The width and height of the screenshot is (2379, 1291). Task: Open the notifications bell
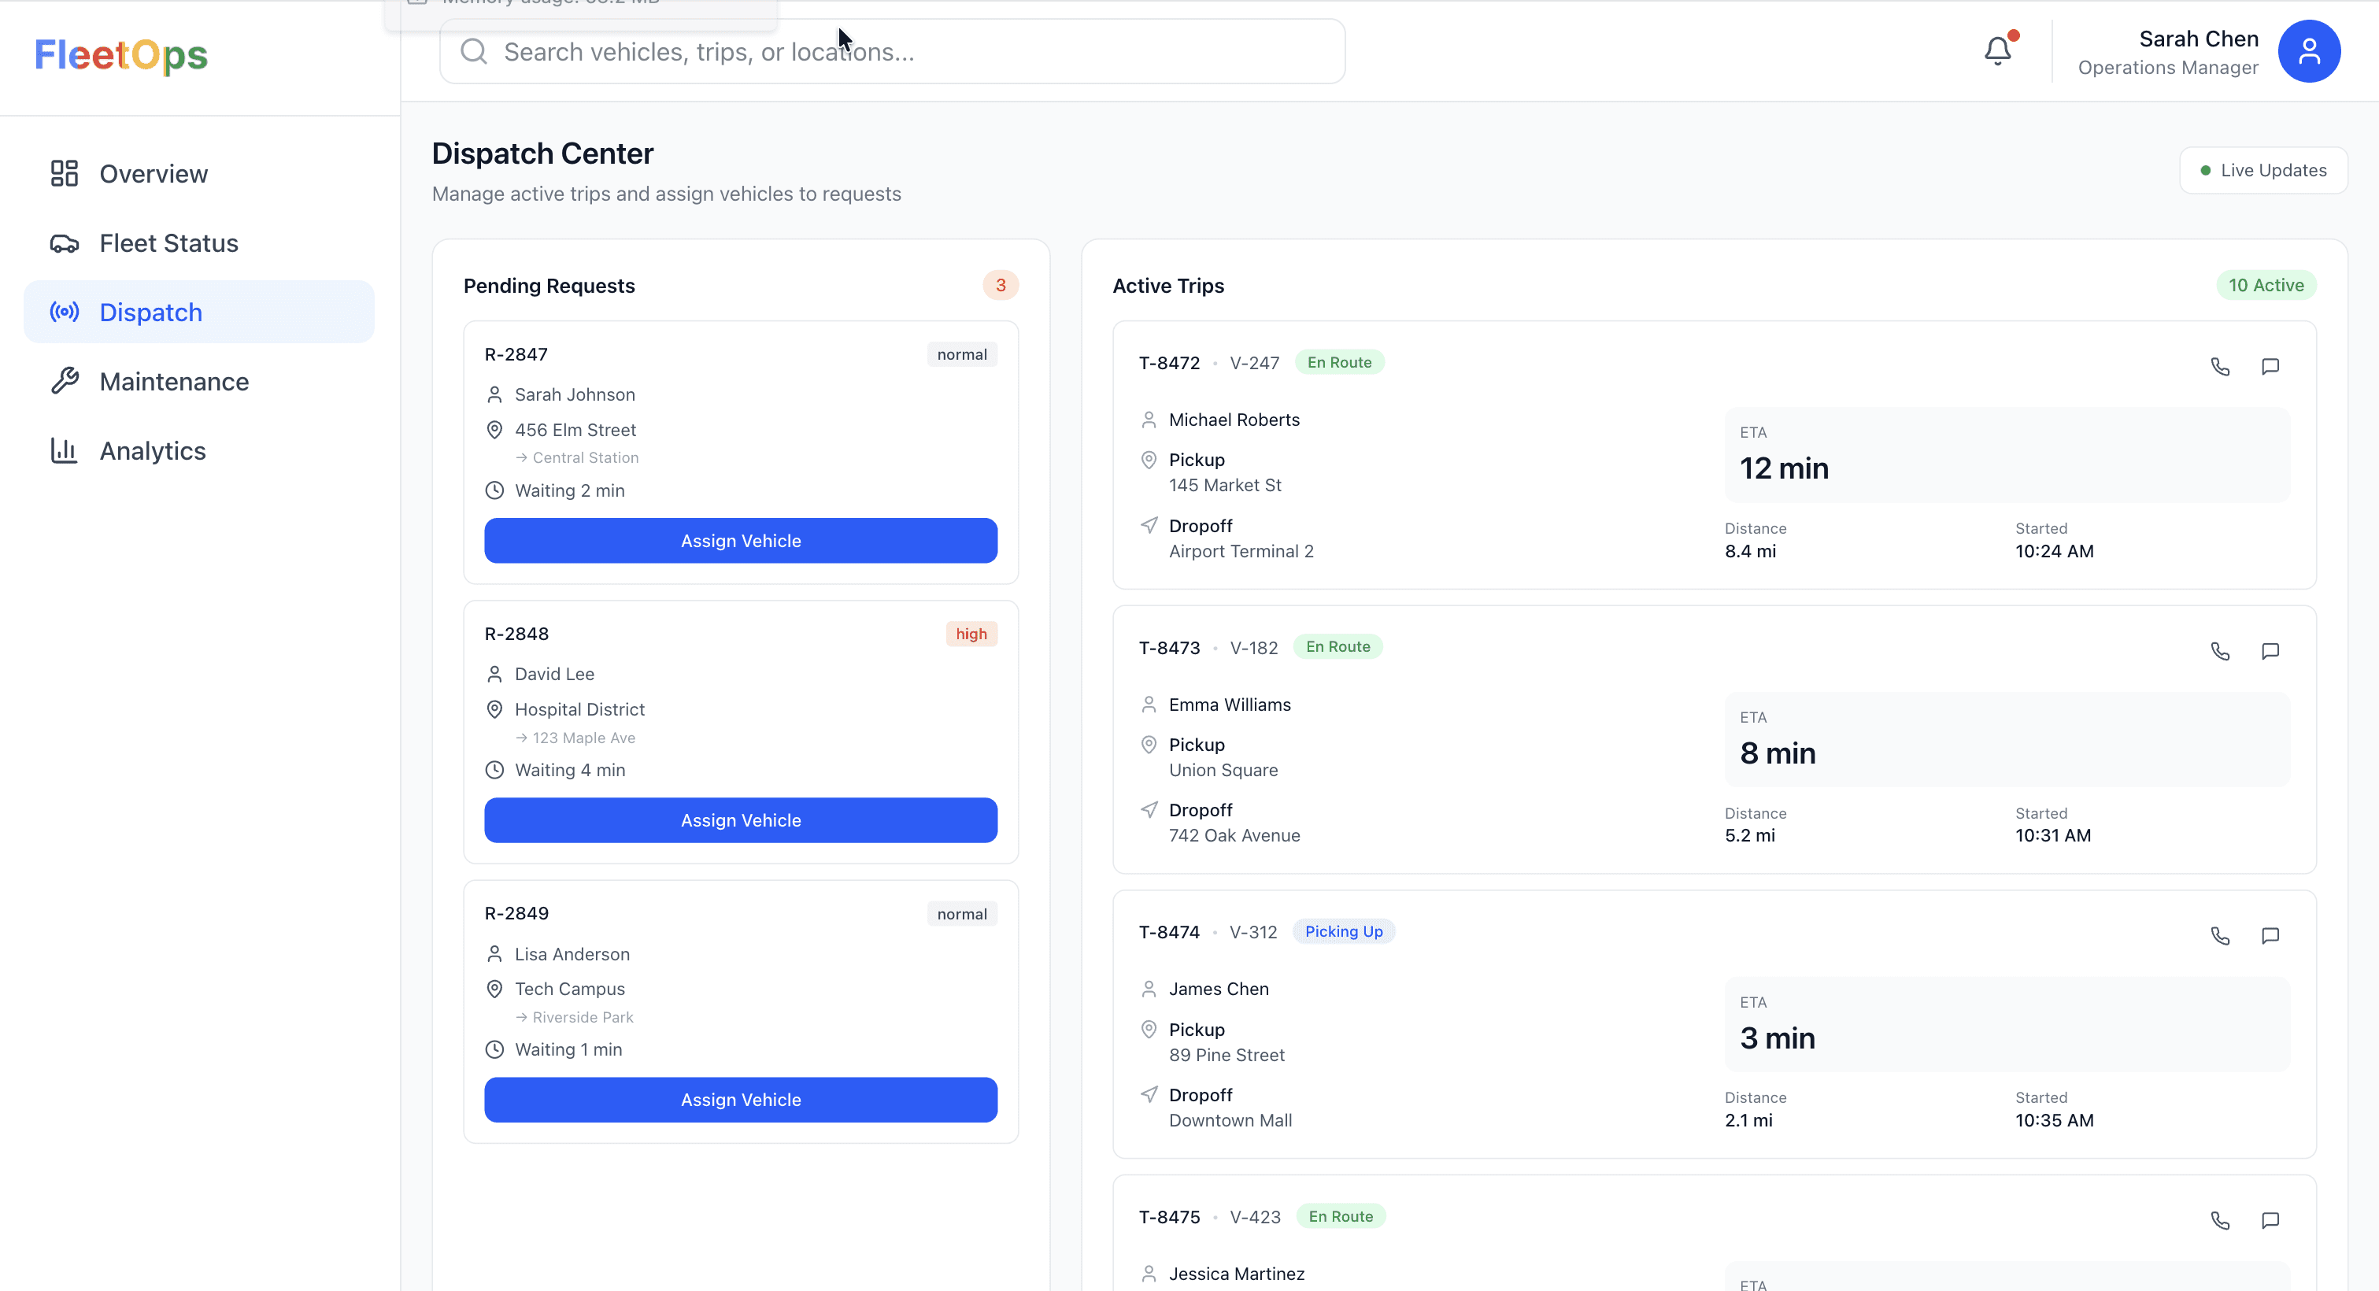coord(1997,50)
